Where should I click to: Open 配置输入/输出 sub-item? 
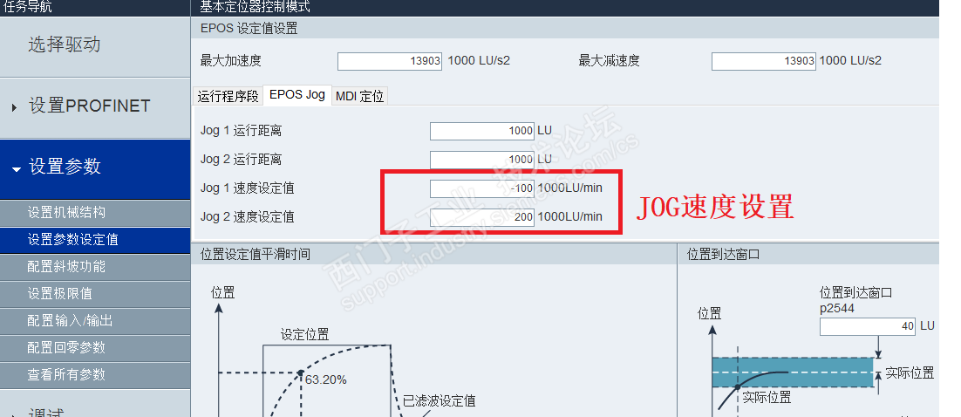[95, 321]
